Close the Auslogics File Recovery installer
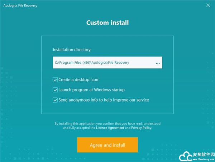This screenshot has width=215, height=162. (x=208, y=5)
